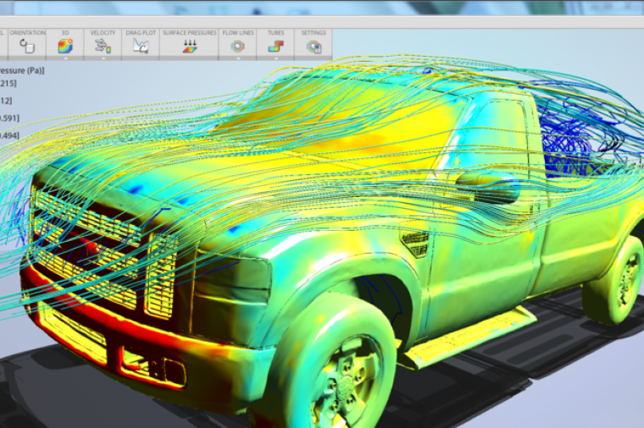This screenshot has height=428, width=644.
Task: Open the Settings panel icon
Action: pos(314,47)
